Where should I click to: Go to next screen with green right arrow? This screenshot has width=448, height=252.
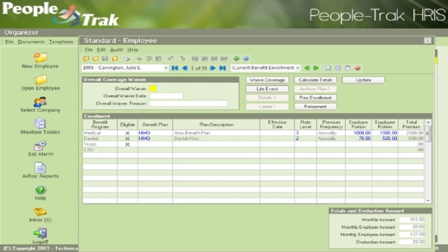pos(316,68)
